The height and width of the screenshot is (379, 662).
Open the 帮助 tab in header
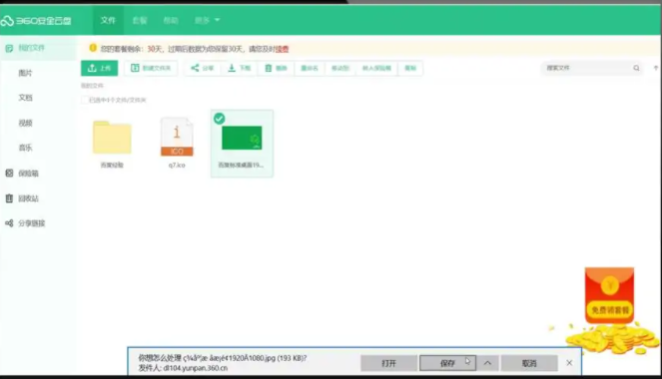pyautogui.click(x=171, y=20)
